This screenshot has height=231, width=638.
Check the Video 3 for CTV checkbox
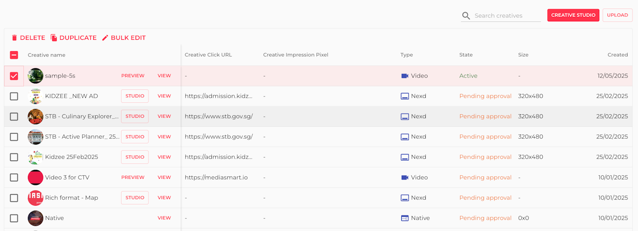point(14,177)
